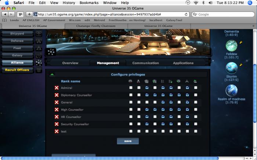
Task: Click the Fleet sidebar icon
Action: click(x=39, y=48)
